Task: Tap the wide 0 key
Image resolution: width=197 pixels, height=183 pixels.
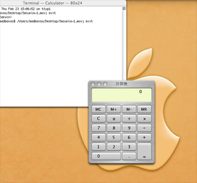Action: [106, 156]
